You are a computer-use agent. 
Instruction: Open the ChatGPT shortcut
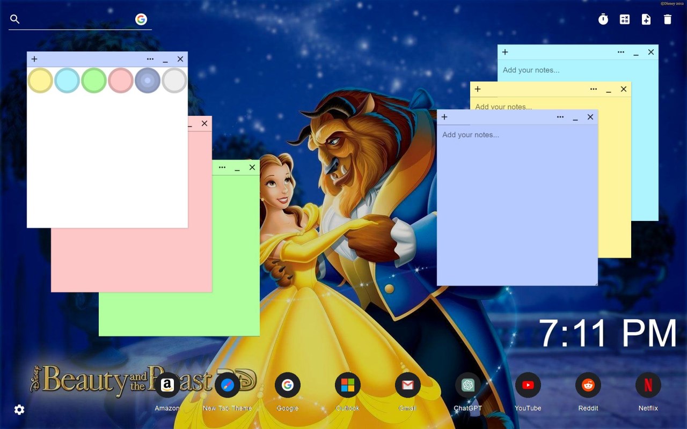pos(468,385)
